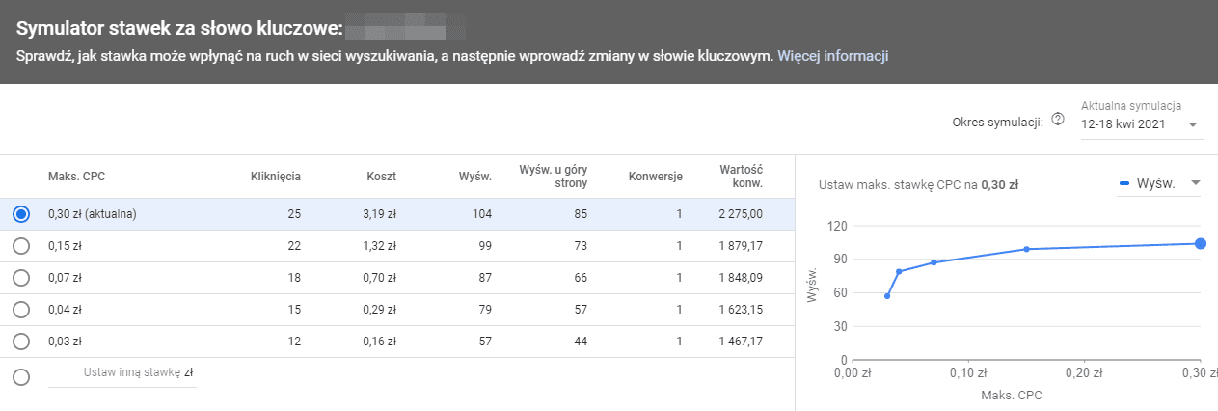Choose the 0,15 zł bid option

(22, 246)
